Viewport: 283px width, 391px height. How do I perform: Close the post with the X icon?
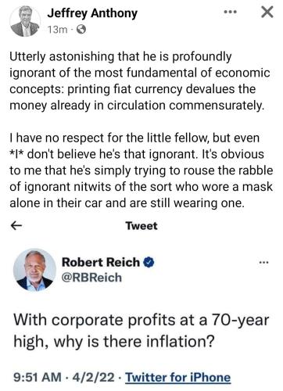pos(267,12)
